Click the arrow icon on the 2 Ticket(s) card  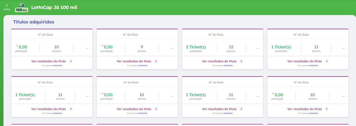point(241,61)
